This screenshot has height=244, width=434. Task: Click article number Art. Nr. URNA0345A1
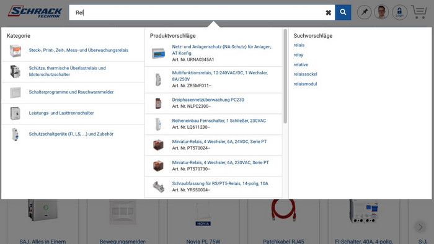point(193,59)
